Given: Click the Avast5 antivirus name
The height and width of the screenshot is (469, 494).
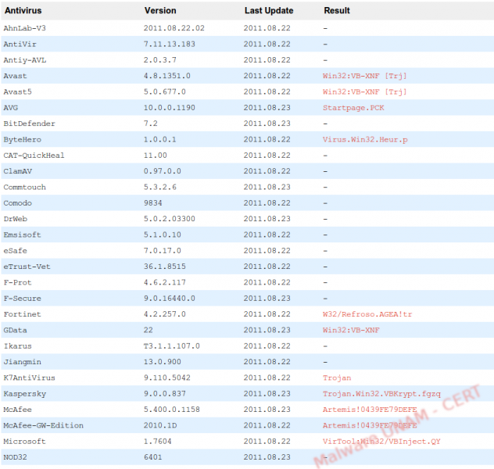Looking at the screenshot, I should pos(18,91).
